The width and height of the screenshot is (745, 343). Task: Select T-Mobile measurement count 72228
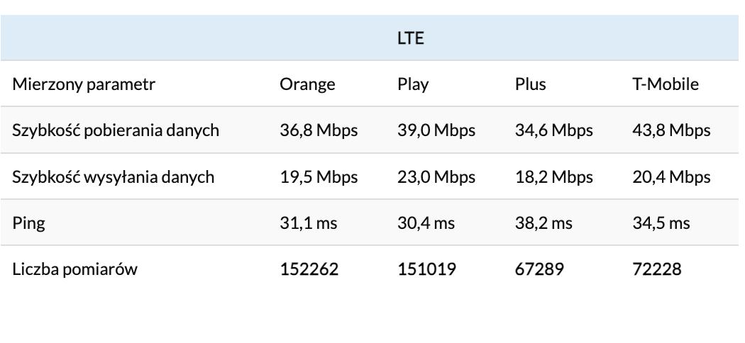coord(657,269)
